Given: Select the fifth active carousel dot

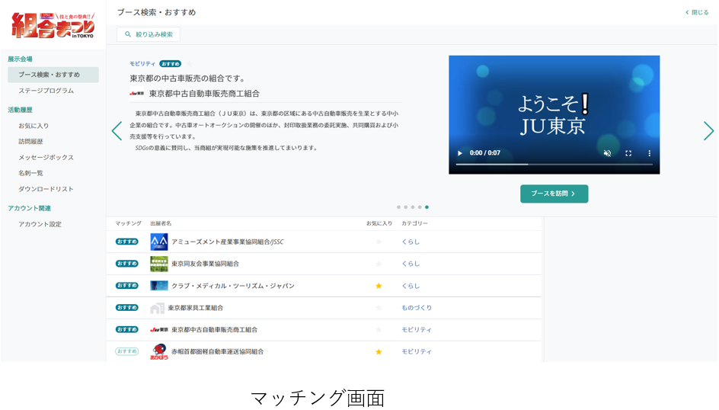Looking at the screenshot, I should [x=427, y=207].
